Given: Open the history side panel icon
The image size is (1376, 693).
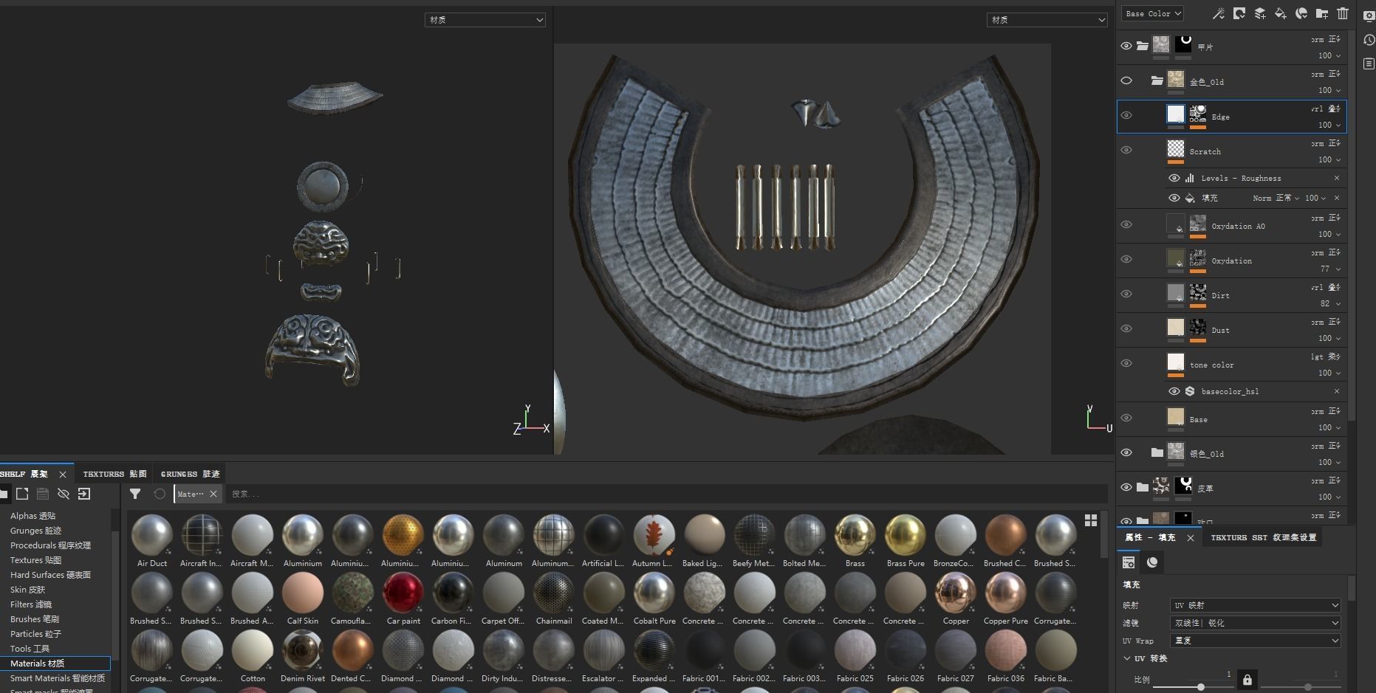Looking at the screenshot, I should click(1369, 41).
